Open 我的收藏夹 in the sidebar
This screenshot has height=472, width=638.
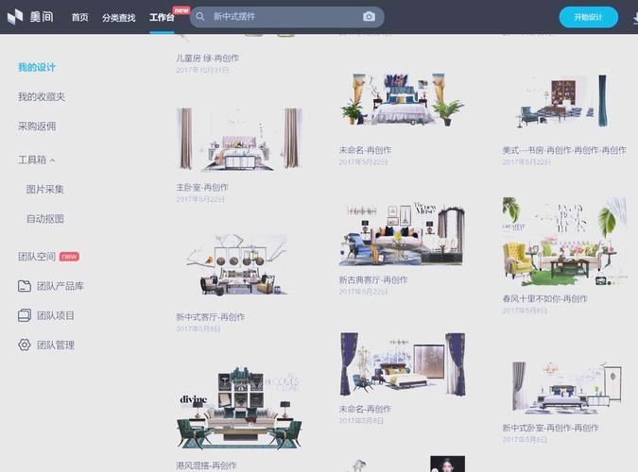(42, 96)
